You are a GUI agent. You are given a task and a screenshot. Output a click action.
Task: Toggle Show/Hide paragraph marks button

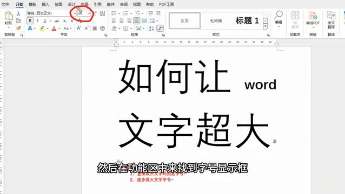(160, 28)
